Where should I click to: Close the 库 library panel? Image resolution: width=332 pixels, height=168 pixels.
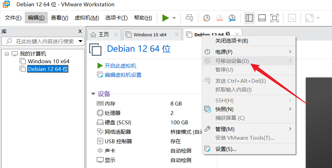(80, 31)
